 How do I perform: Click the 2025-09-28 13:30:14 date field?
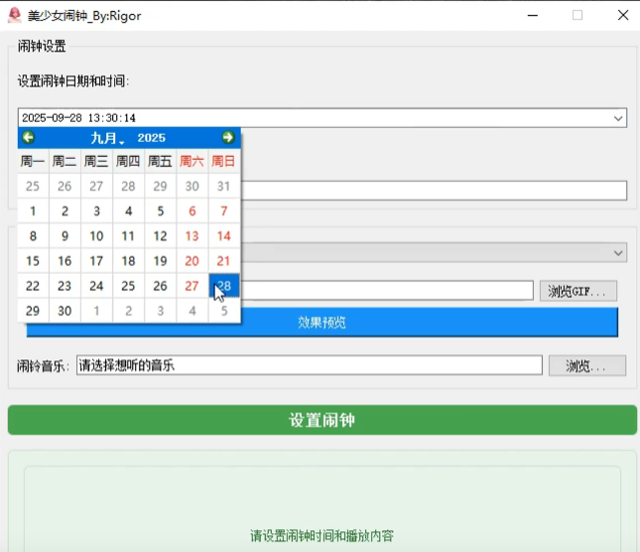pyautogui.click(x=322, y=118)
